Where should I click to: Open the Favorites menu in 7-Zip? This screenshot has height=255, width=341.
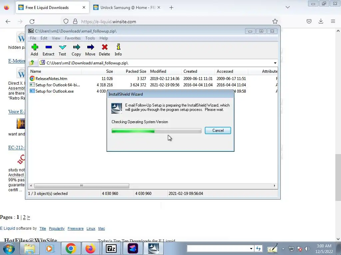(73, 38)
